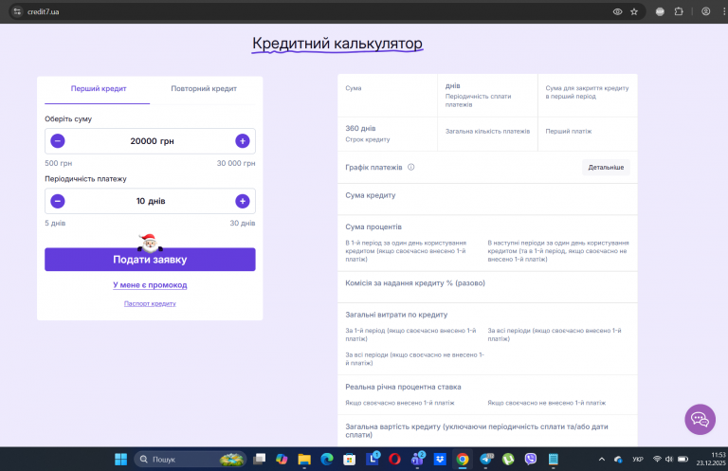Click the credit7.ua address bar URL
Viewport: 728px width, 471px height.
[x=44, y=12]
